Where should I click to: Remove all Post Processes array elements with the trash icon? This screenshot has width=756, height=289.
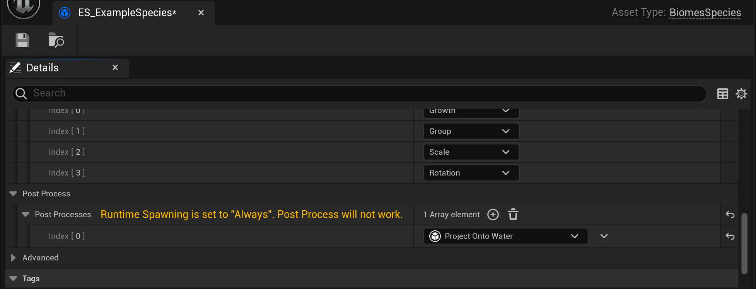point(513,215)
